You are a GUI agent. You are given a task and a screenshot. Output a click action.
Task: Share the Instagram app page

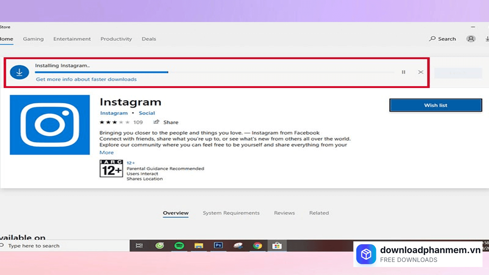(166, 122)
